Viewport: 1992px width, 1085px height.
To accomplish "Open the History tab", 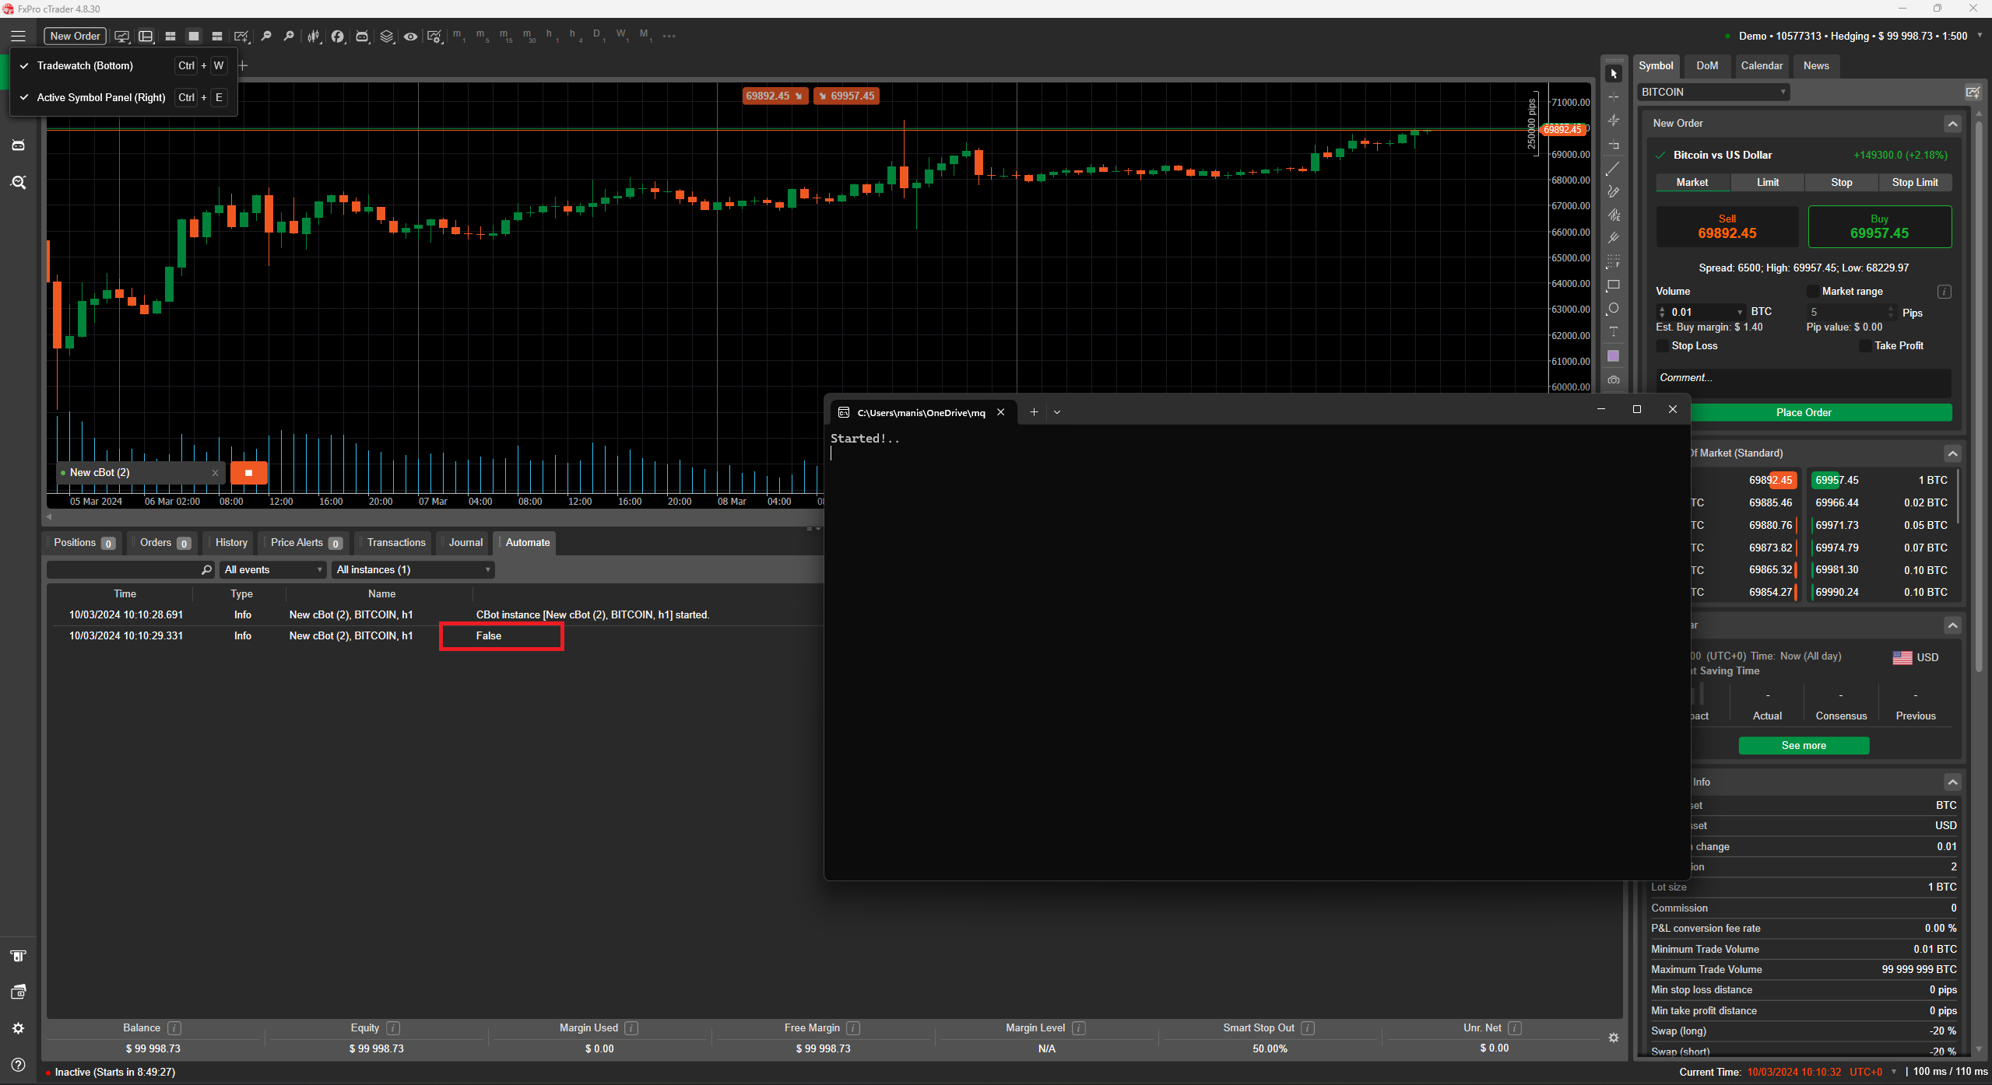I will (231, 543).
